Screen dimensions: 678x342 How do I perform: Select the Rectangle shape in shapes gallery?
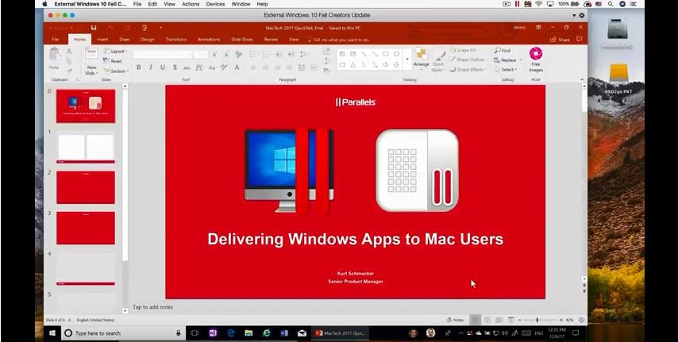(386, 54)
